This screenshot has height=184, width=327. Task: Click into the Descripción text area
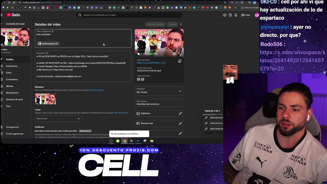pos(83,66)
